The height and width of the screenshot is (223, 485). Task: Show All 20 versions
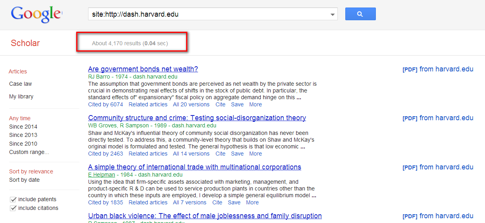191,104
